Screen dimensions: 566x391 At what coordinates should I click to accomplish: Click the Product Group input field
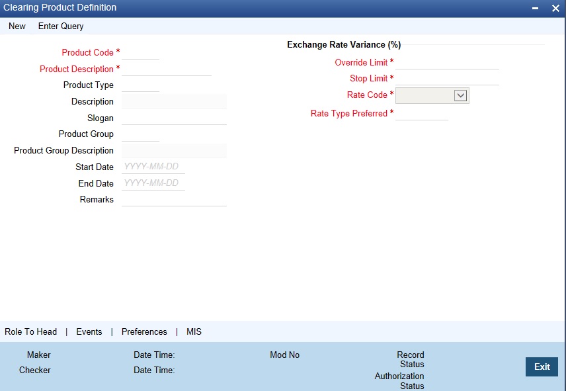(x=140, y=134)
